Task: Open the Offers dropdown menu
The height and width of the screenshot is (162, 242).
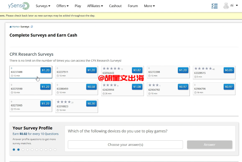Action: tap(62, 6)
